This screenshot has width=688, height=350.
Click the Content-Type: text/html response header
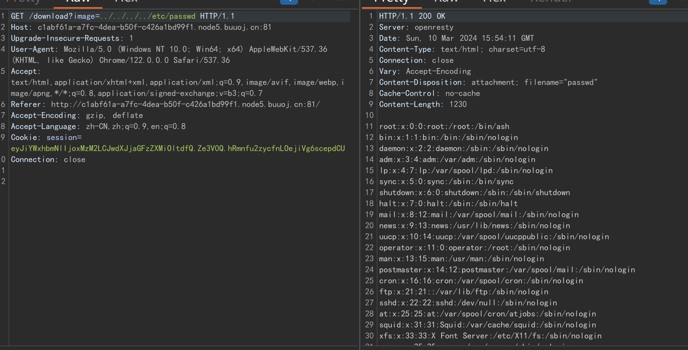coord(462,49)
